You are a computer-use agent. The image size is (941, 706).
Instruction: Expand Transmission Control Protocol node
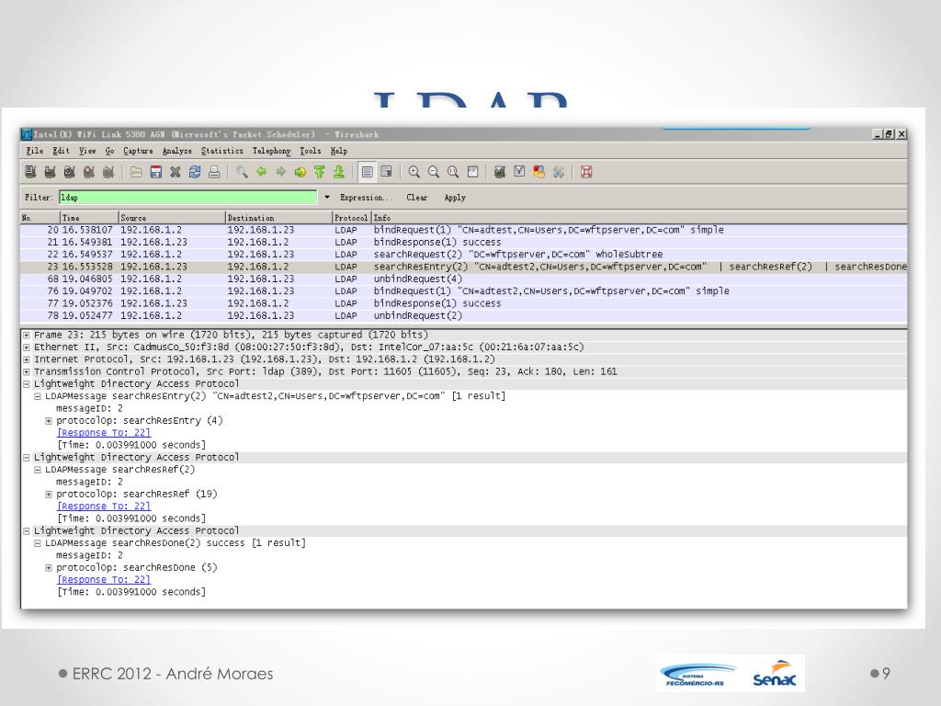coord(27,371)
